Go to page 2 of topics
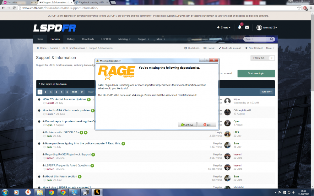314x196 pixels. (46, 92)
